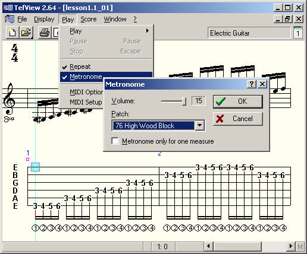Expand the Play submenu arrow
This screenshot has height=254, width=307.
click(148, 31)
